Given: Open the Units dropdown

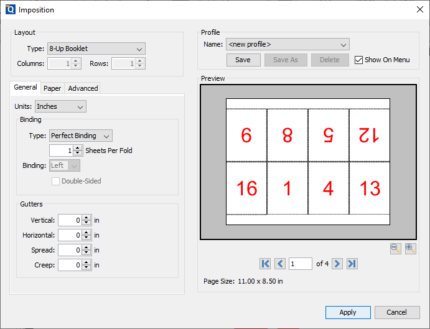Looking at the screenshot, I should click(60, 106).
